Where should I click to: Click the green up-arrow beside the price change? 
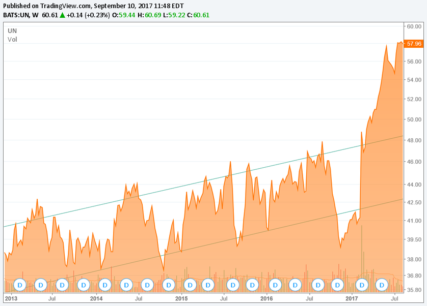[62, 16]
